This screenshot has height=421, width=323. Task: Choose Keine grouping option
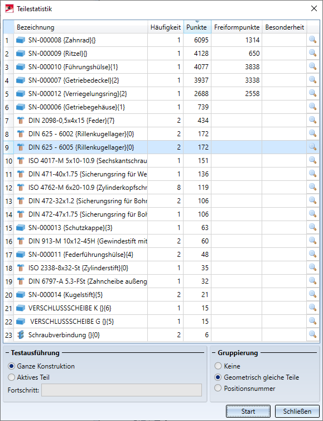pyautogui.click(x=218, y=366)
